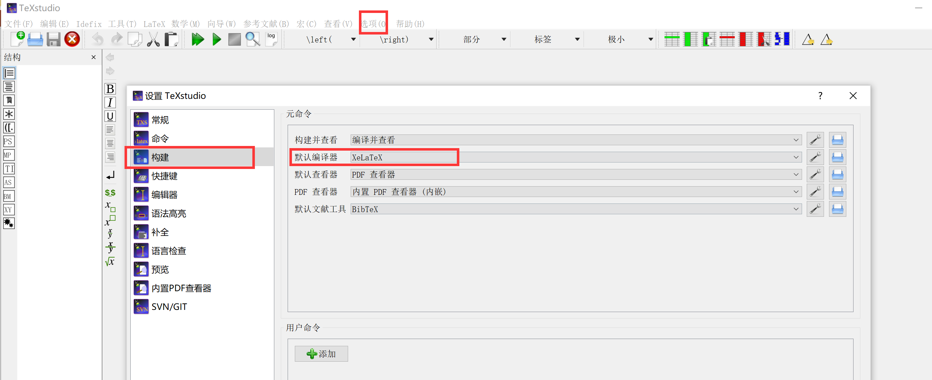
Task: Click the bookmarks sidebar icon
Action: [x=9, y=100]
